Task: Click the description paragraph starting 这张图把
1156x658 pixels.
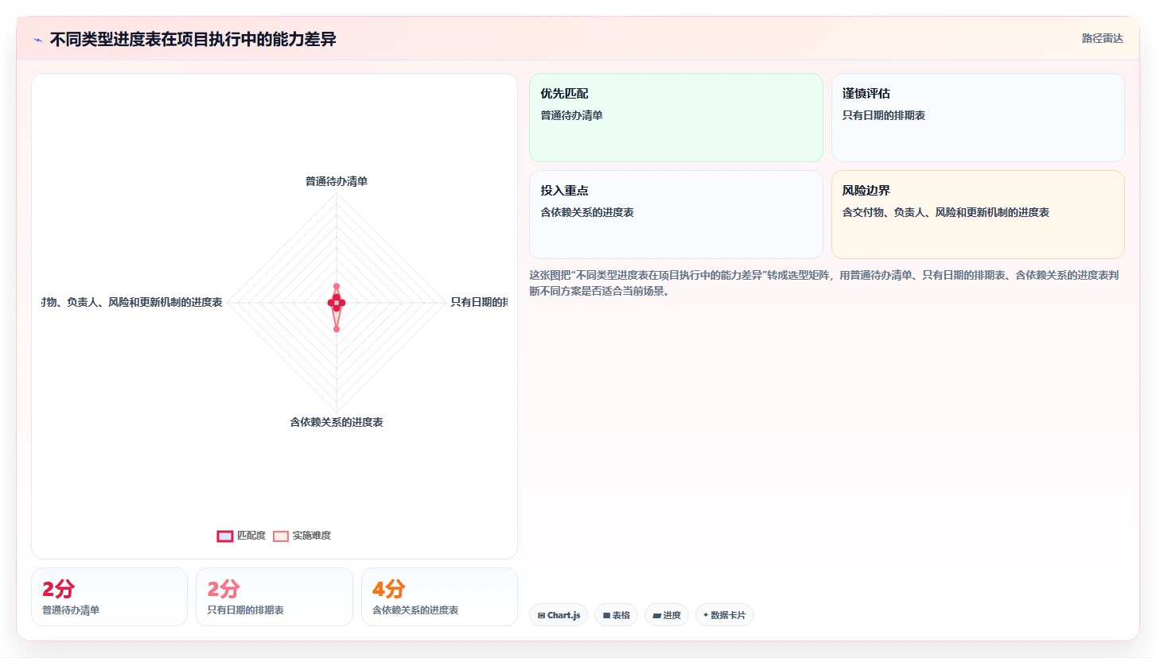Action: [x=825, y=283]
